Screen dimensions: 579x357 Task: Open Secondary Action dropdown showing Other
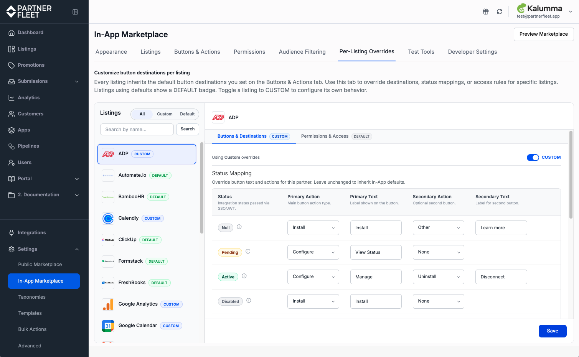pos(439,228)
